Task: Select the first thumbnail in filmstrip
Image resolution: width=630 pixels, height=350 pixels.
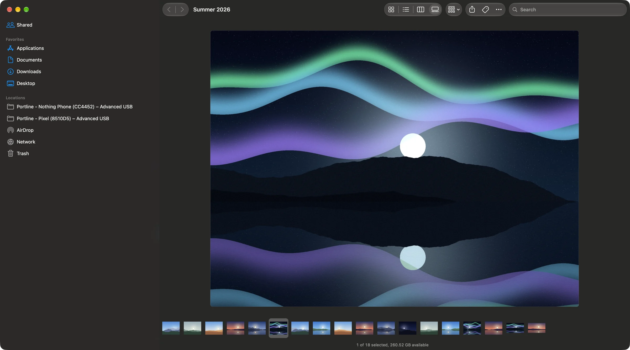Action: 171,328
